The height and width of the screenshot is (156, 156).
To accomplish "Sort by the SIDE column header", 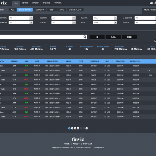I will pos(27,61).
